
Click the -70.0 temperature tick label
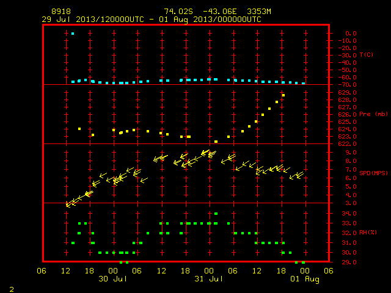348,85
